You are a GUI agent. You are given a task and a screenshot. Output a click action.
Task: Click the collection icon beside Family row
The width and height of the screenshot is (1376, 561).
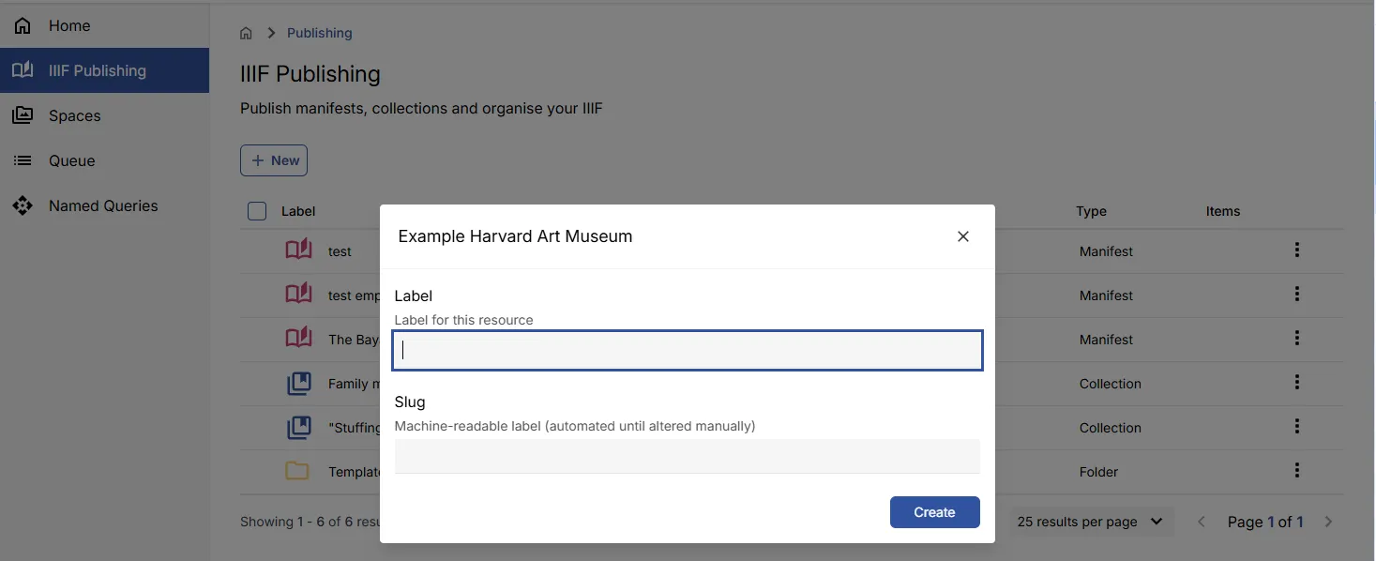(x=298, y=383)
